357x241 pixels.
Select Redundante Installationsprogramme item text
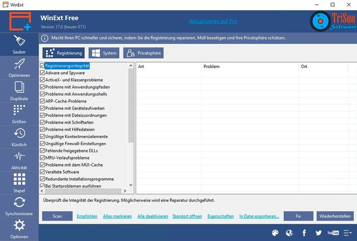pyautogui.click(x=79, y=179)
